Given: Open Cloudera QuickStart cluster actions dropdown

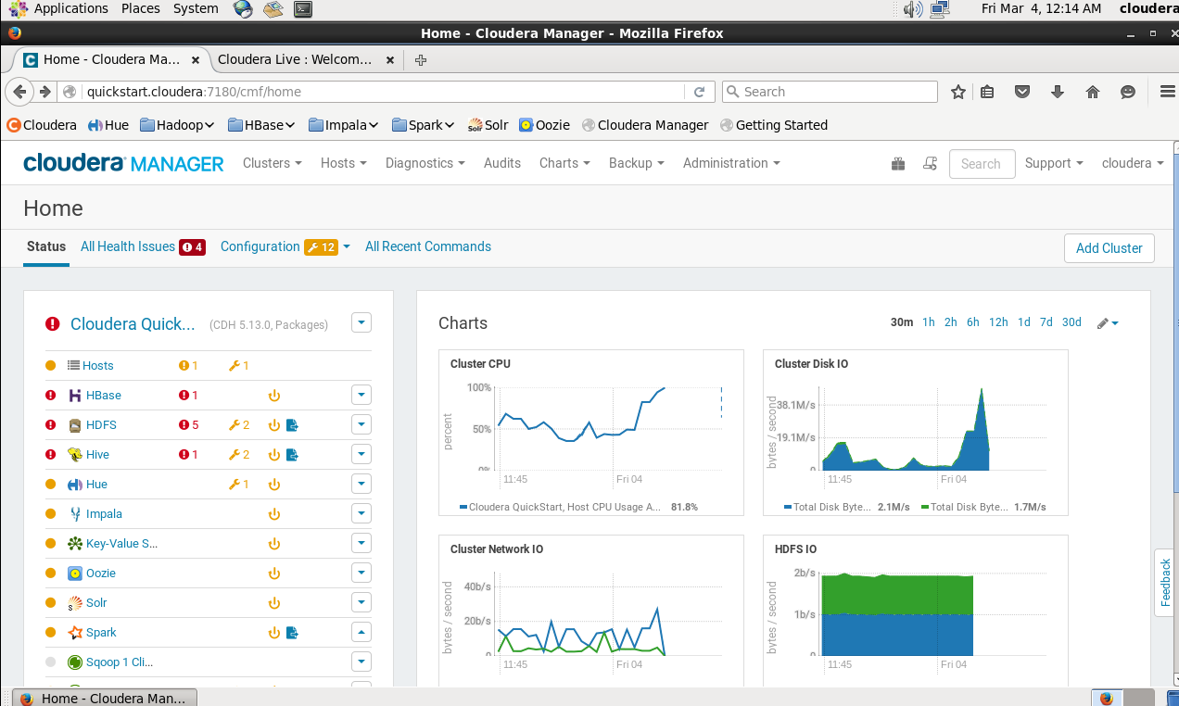Looking at the screenshot, I should [x=361, y=323].
